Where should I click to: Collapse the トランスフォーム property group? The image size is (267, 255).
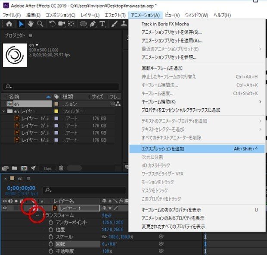(x=37, y=215)
